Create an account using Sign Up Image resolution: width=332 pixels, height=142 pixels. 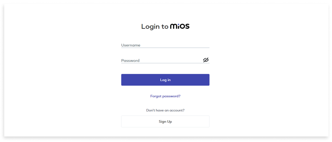click(x=165, y=121)
